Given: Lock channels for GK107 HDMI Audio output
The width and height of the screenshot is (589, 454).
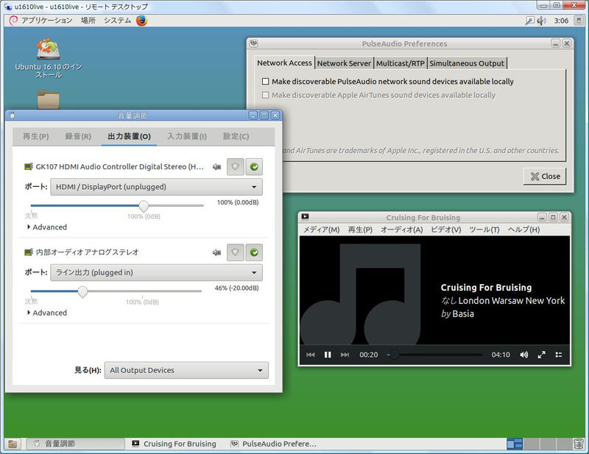Looking at the screenshot, I should click(235, 167).
